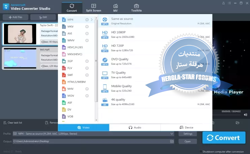Choose HD 720P preset
The height and width of the screenshot is (154, 250).
(x=155, y=48)
